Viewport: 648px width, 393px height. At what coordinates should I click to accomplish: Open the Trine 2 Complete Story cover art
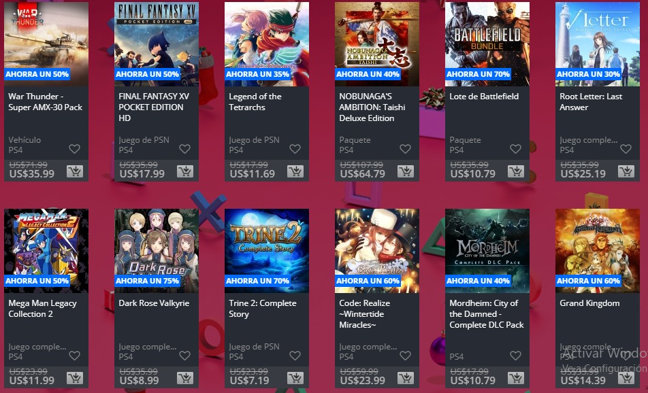[267, 251]
